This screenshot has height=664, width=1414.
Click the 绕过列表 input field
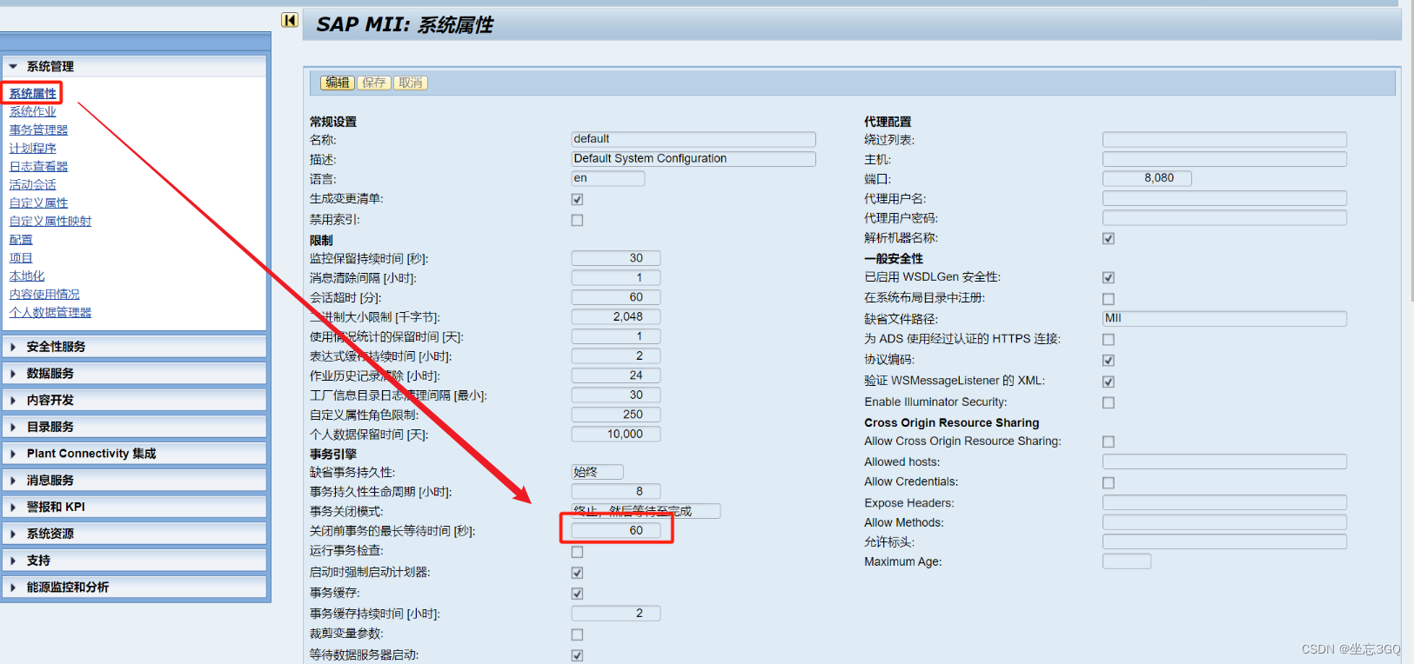1224,139
